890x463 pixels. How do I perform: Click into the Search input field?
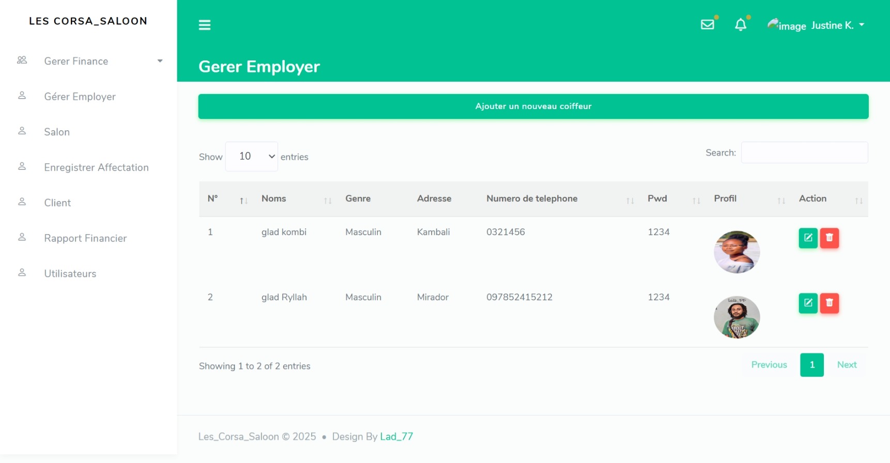pyautogui.click(x=804, y=152)
